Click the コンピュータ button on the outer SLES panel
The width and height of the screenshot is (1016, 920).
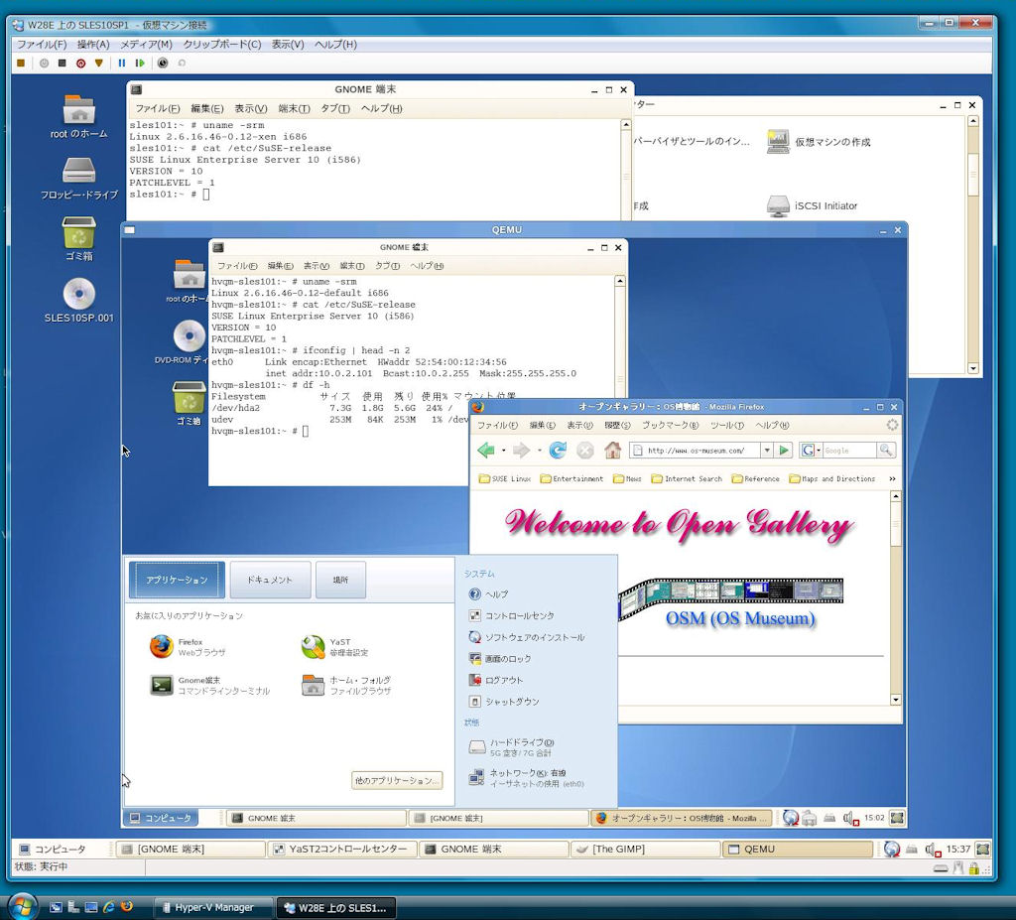[52, 850]
